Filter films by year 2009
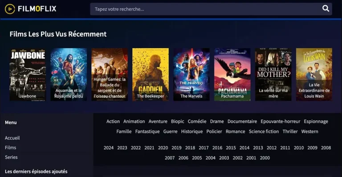Image resolution: width=342 pixels, height=177 pixels. coord(312,148)
